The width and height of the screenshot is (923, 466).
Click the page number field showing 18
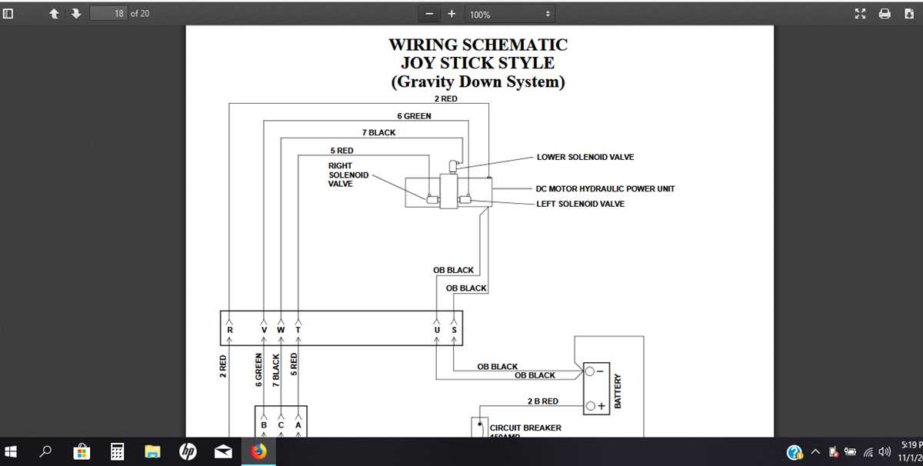coord(108,14)
